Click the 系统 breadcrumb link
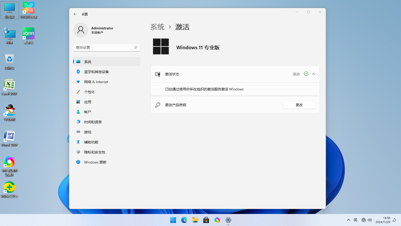Viewport: 401px width, 226px height. click(x=157, y=27)
